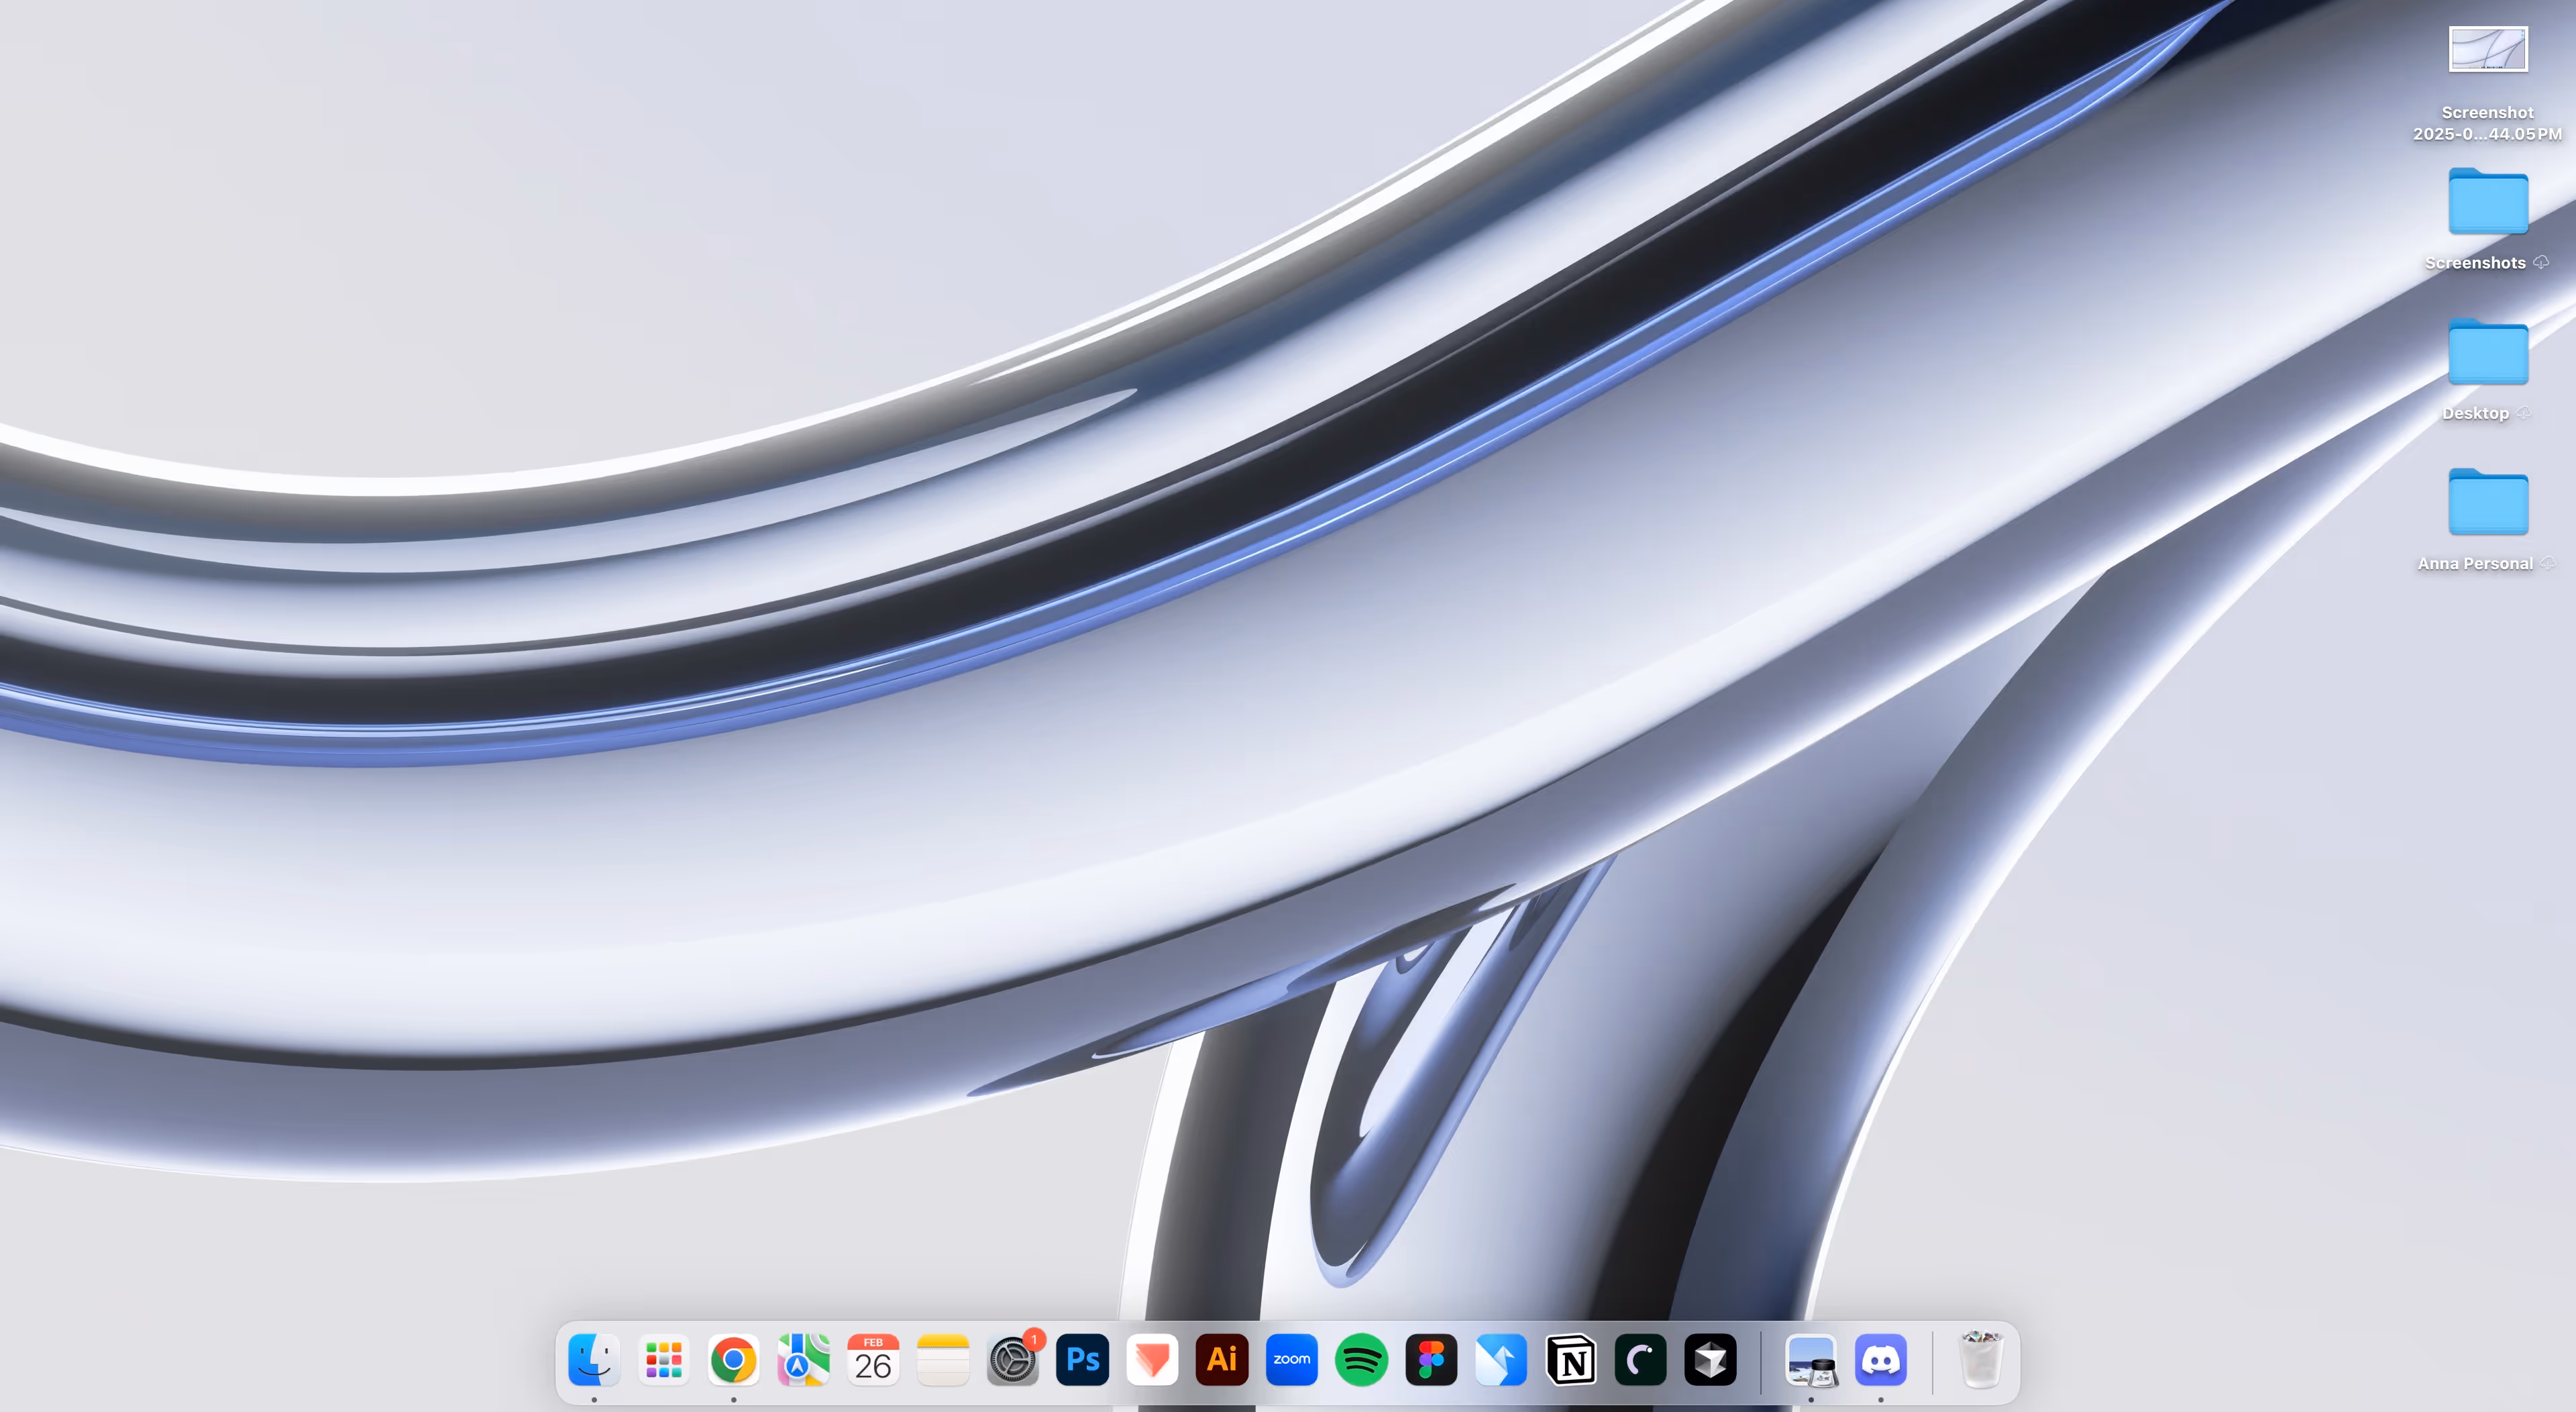This screenshot has width=2576, height=1412.
Task: Launch Adobe Illustrator from the Dock
Action: [1222, 1359]
